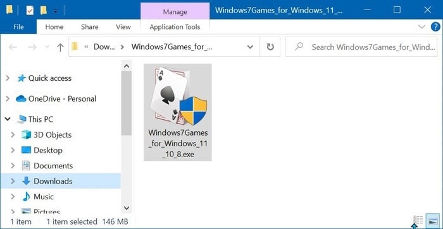Open the address bar history dropdown
This screenshot has height=229, width=443.
(x=250, y=47)
